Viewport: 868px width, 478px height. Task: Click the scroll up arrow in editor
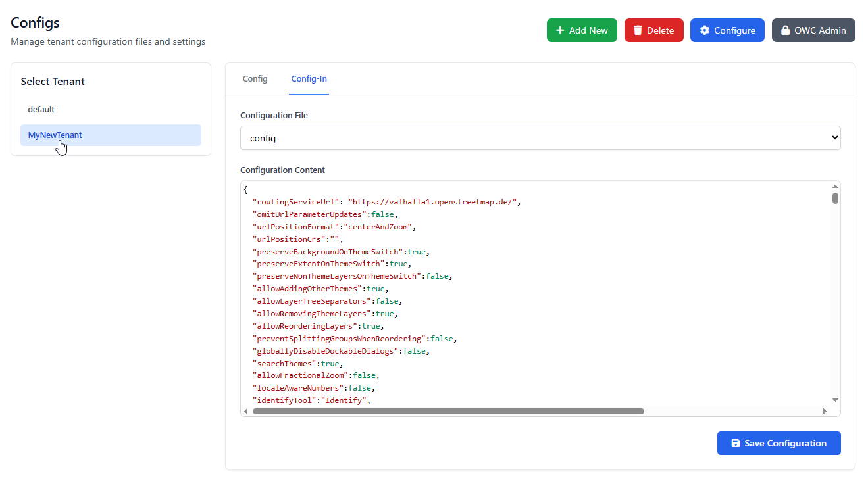(835, 186)
